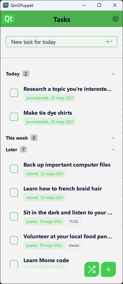
Task: Select the Later section header
Action: click(x=12, y=150)
